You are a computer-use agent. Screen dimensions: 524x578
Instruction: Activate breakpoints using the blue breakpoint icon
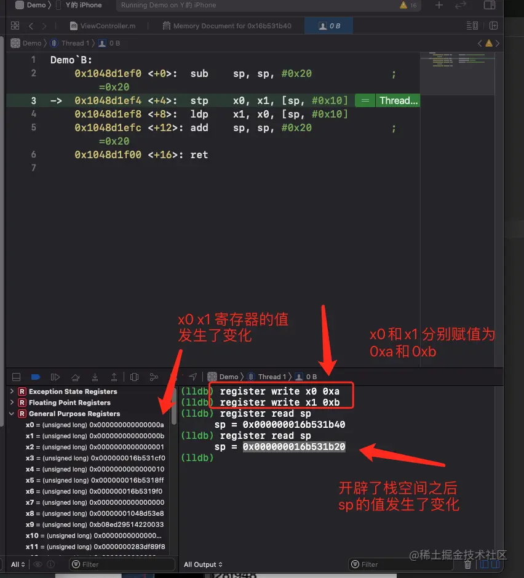point(36,376)
